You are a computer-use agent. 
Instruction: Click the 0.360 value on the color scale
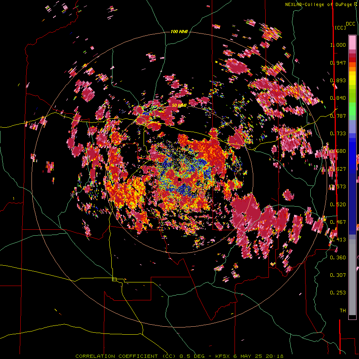click(338, 258)
